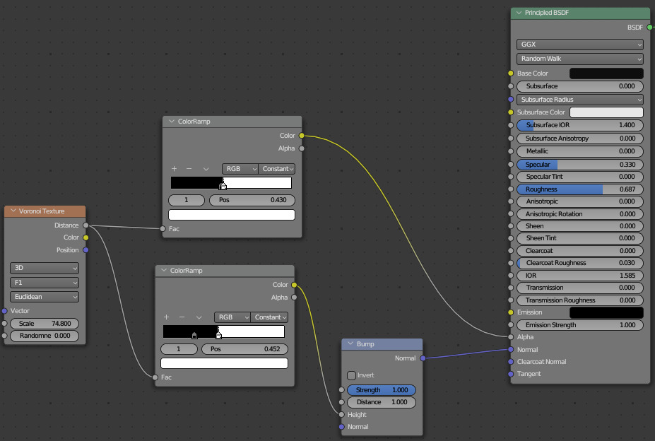
Task: Open the GGX distribution dropdown
Action: tap(579, 44)
